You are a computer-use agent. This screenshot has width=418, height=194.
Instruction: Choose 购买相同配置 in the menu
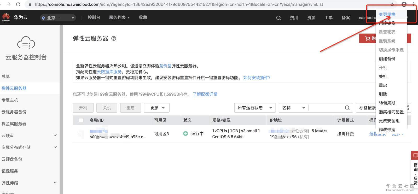coord(391,112)
